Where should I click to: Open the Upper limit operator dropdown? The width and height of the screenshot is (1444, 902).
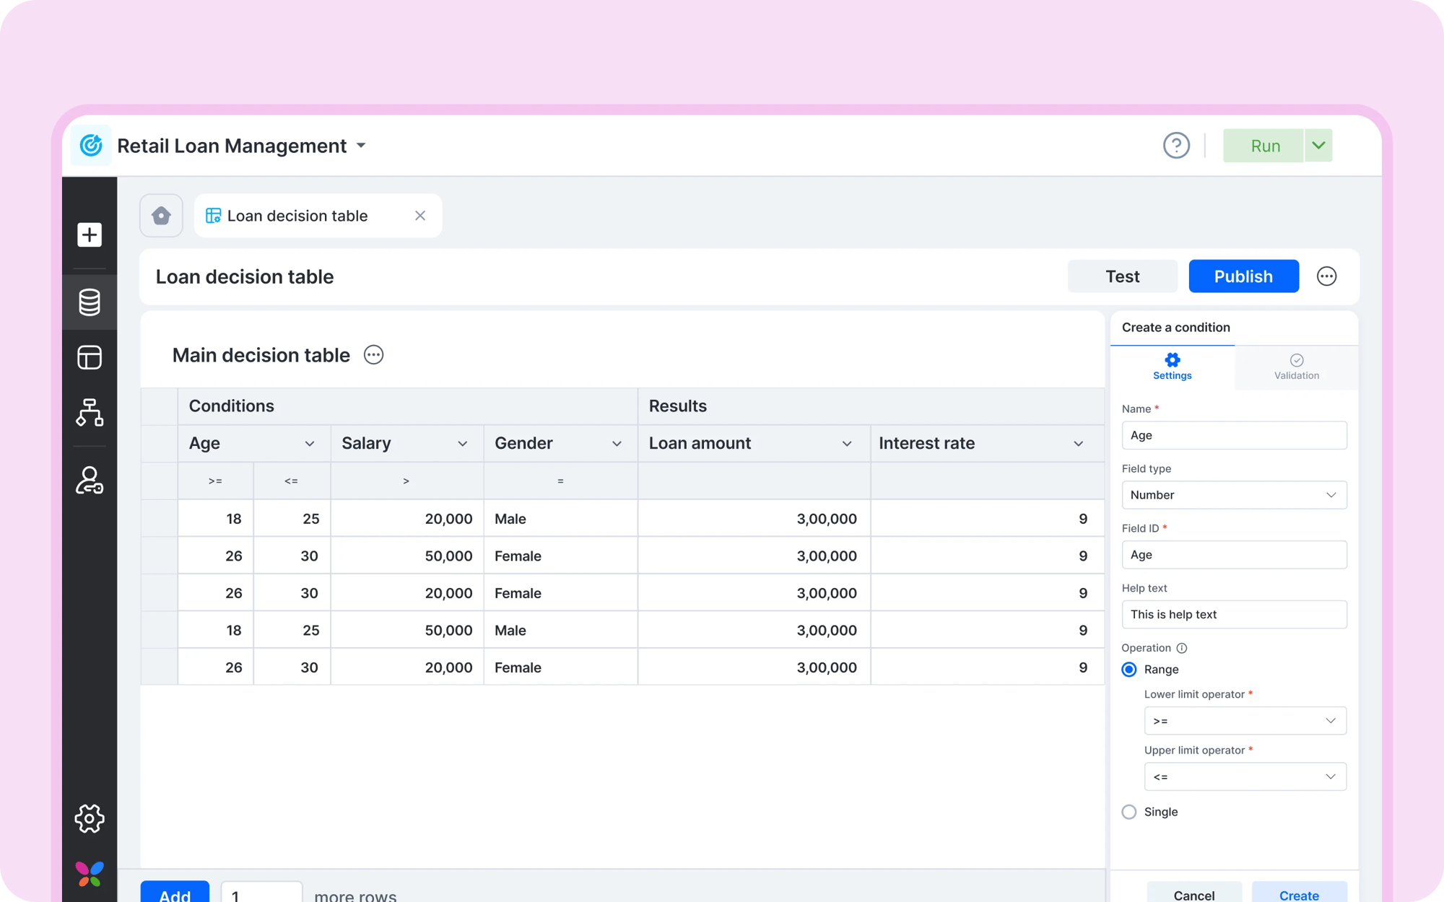[x=1245, y=776]
